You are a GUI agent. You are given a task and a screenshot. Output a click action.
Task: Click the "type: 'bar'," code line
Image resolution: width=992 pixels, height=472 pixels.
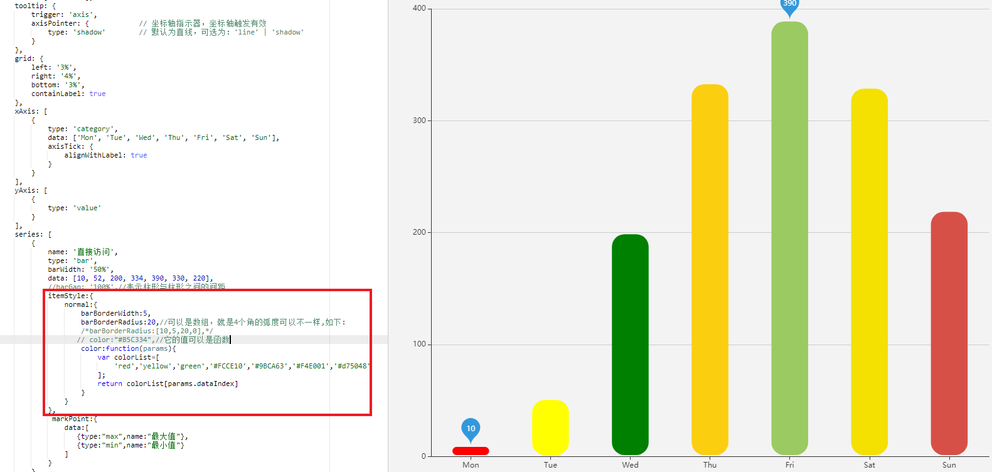(72, 260)
